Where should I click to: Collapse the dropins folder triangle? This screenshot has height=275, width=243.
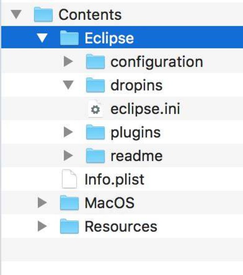68,85
